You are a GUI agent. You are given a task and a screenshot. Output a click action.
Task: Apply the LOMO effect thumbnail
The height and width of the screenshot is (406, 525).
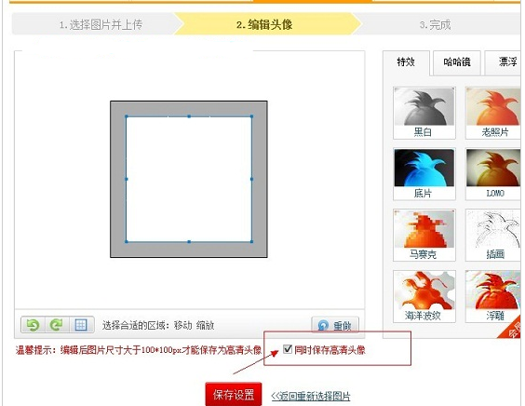click(x=493, y=174)
